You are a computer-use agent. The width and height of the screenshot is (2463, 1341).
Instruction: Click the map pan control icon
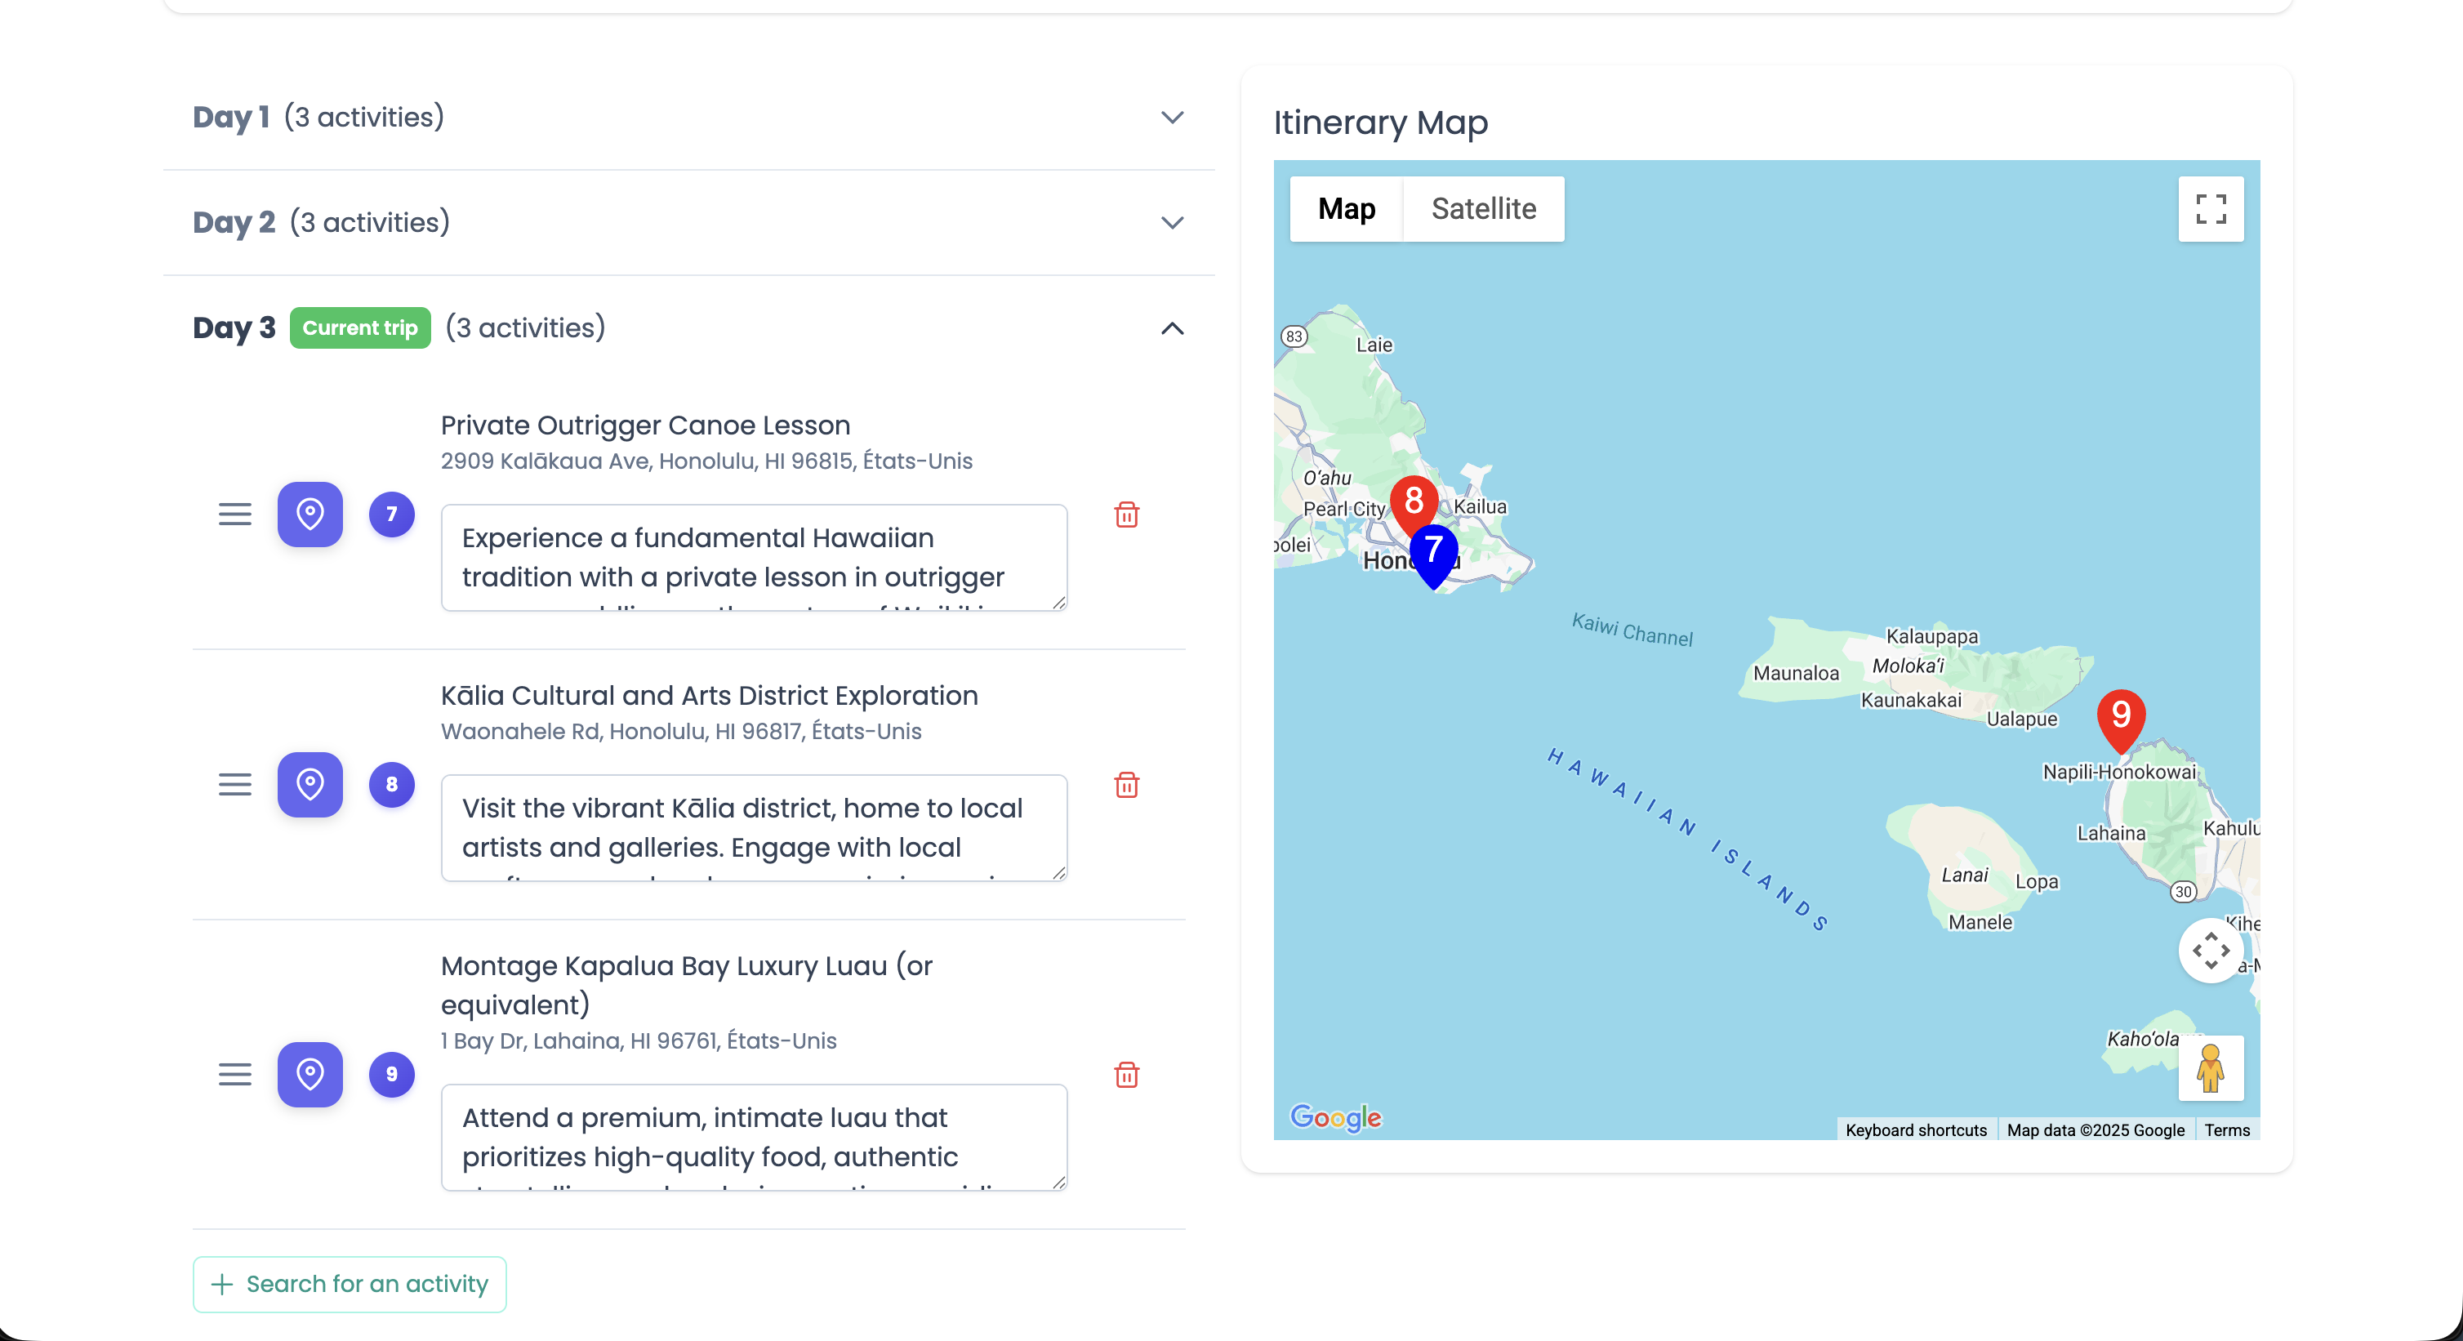(2211, 951)
